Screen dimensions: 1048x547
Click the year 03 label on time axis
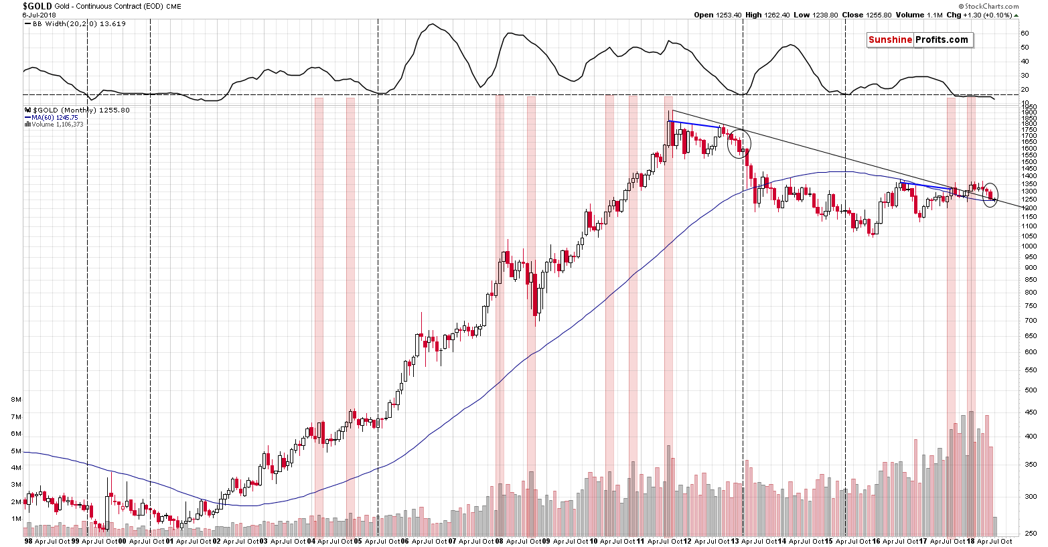click(x=264, y=542)
